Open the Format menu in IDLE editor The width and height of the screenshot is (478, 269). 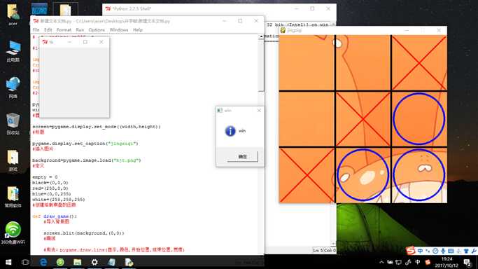(x=64, y=30)
